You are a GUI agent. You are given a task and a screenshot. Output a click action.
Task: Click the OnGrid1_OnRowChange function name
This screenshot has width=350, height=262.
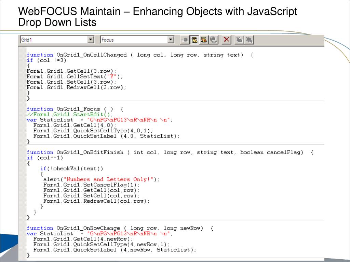point(88,228)
